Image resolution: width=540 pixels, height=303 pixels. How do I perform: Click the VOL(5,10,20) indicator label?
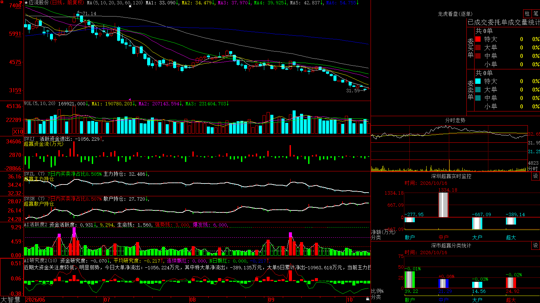click(40, 104)
